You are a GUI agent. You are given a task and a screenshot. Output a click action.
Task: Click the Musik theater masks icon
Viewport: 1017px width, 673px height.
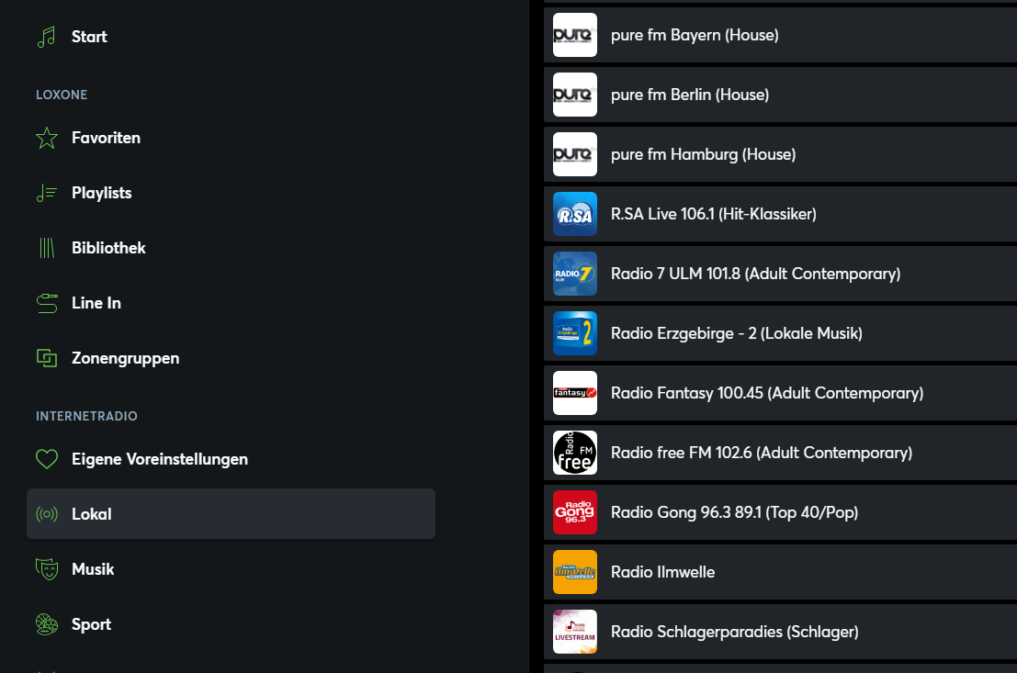(47, 569)
